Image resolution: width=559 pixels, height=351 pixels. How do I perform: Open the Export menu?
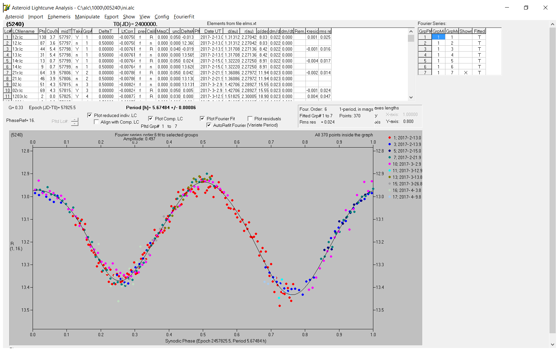pyautogui.click(x=111, y=17)
